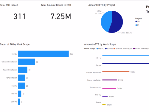This screenshot has height=112, width=149.
Task: Click the Power Installation legend item
Action: [141, 49]
